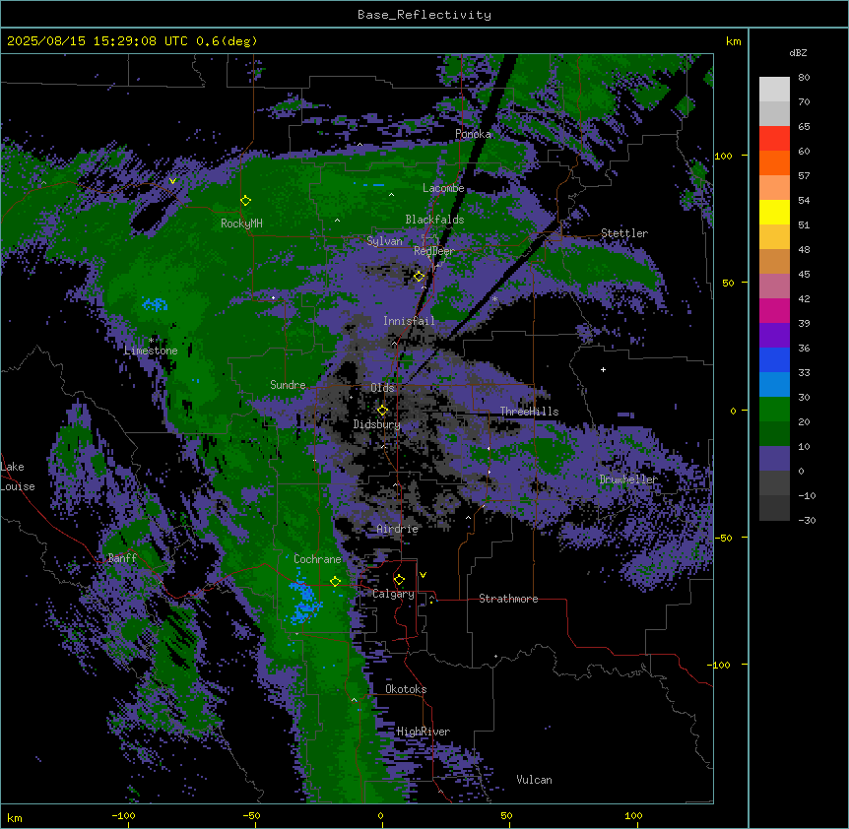
Task: Click the Innisfail city label
Action: point(409,321)
